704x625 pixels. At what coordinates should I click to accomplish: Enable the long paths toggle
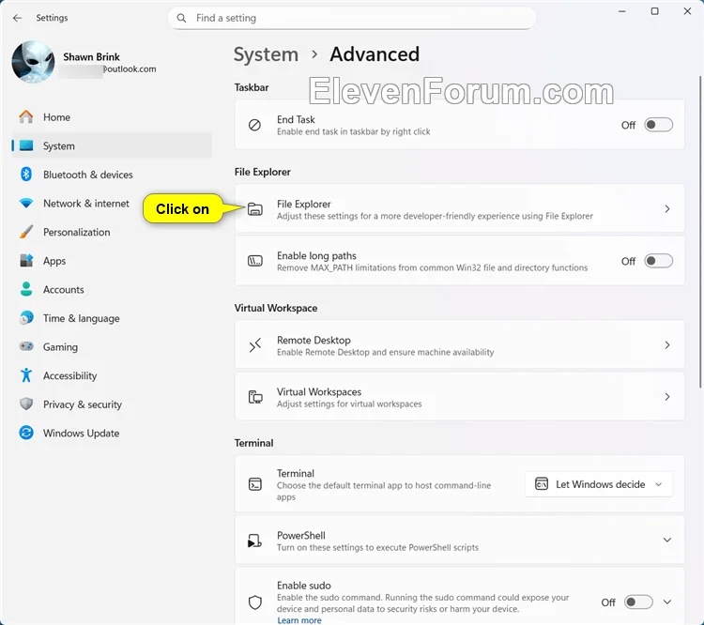(x=658, y=261)
